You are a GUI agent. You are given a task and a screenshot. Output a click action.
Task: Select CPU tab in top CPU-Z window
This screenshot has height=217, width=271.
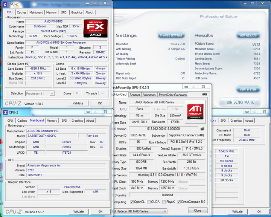pos(10,12)
